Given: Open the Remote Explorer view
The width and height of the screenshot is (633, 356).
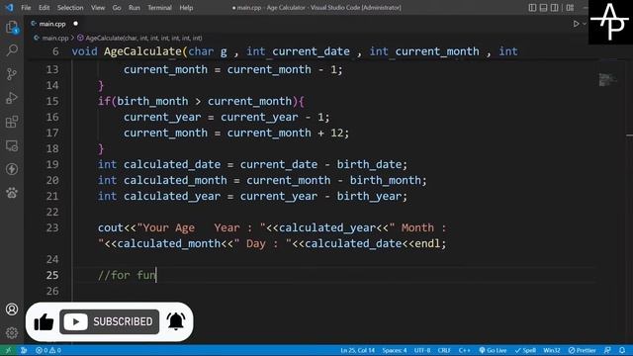Looking at the screenshot, I should 12,145.
